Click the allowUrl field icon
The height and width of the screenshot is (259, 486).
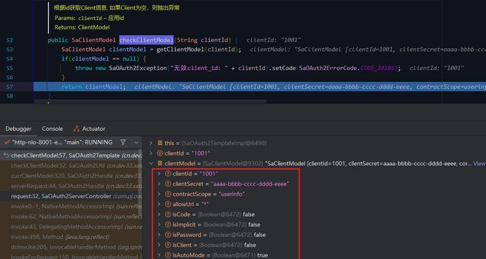pyautogui.click(x=168, y=204)
